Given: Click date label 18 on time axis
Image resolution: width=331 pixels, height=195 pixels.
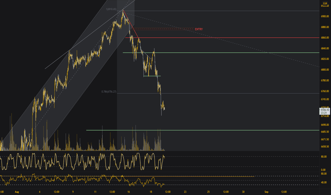Looking at the screenshot, I should coord(151,192).
